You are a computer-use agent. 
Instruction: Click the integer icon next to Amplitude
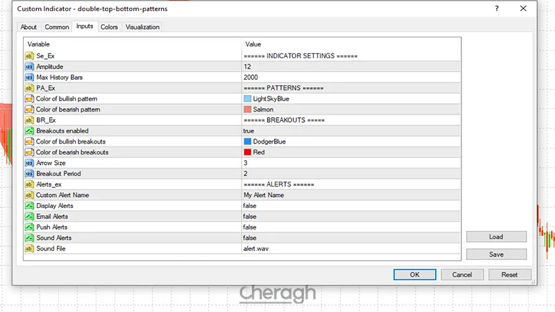[29, 67]
